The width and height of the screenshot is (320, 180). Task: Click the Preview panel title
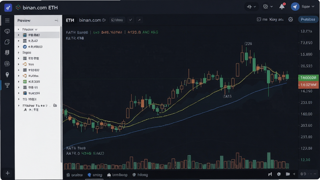[x=24, y=20]
